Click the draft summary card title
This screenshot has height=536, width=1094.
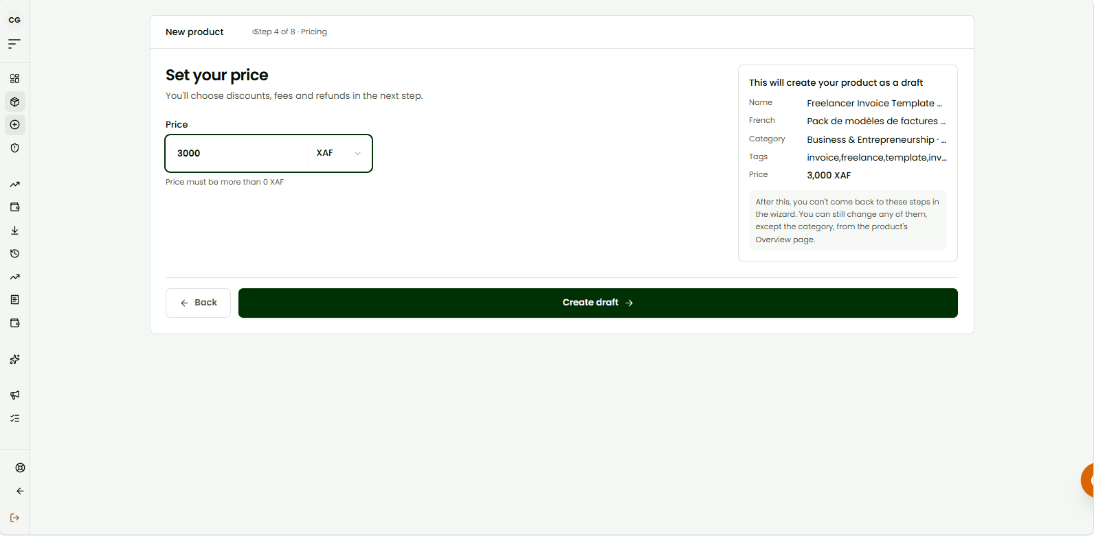coord(836,82)
